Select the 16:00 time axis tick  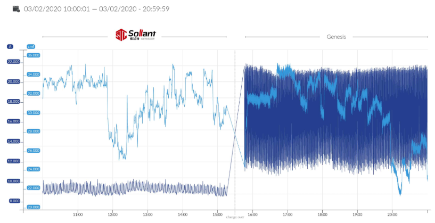[252, 214]
